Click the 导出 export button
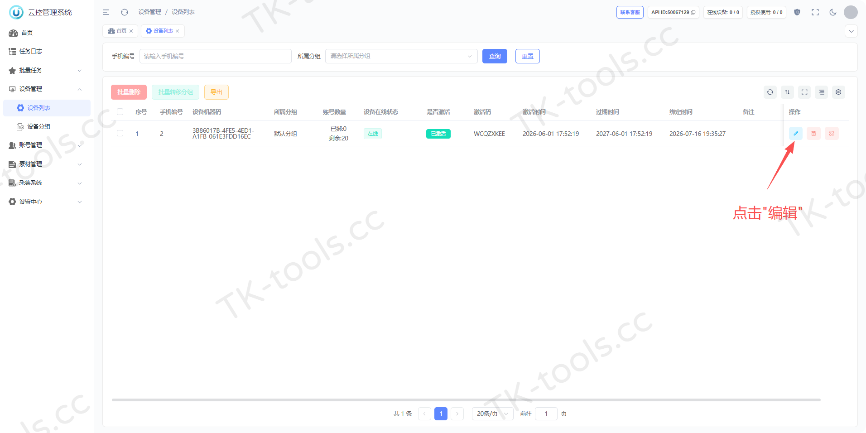 216,92
